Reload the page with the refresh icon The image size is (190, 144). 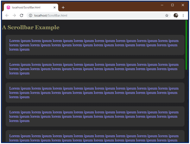[x=22, y=16]
